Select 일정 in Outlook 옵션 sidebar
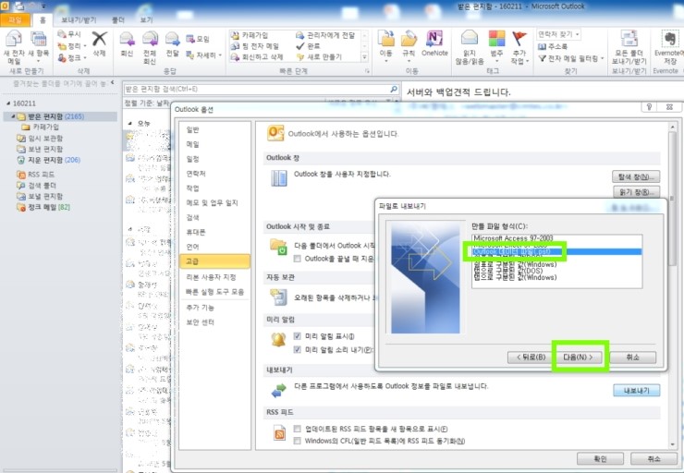 pyautogui.click(x=214, y=159)
